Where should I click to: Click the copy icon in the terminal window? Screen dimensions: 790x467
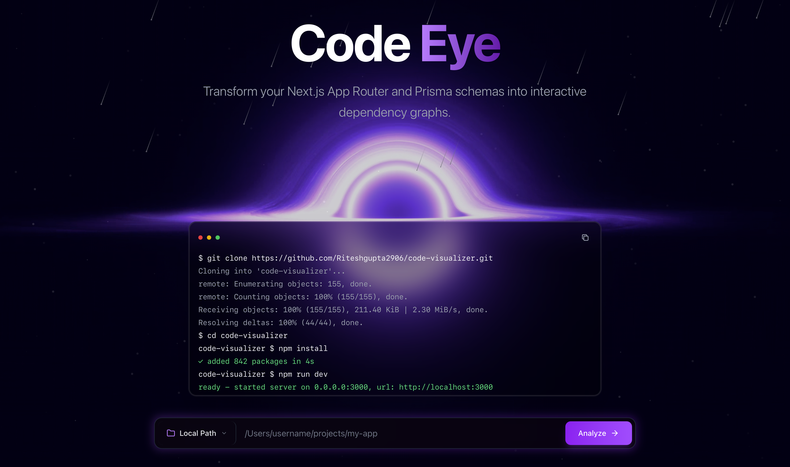[x=585, y=238]
